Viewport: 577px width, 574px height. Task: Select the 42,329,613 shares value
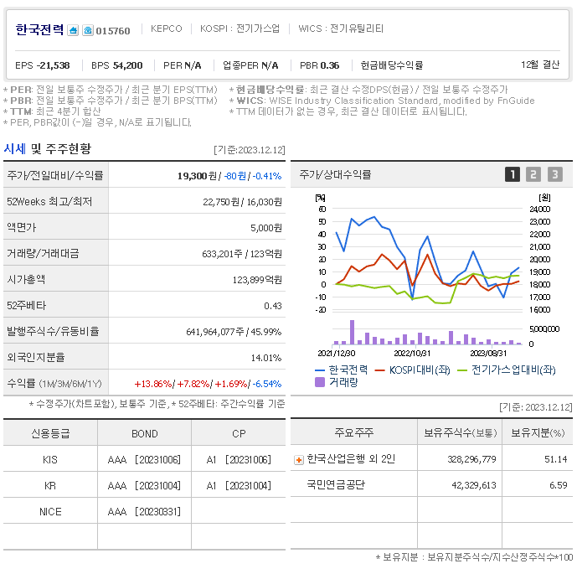pos(474,486)
